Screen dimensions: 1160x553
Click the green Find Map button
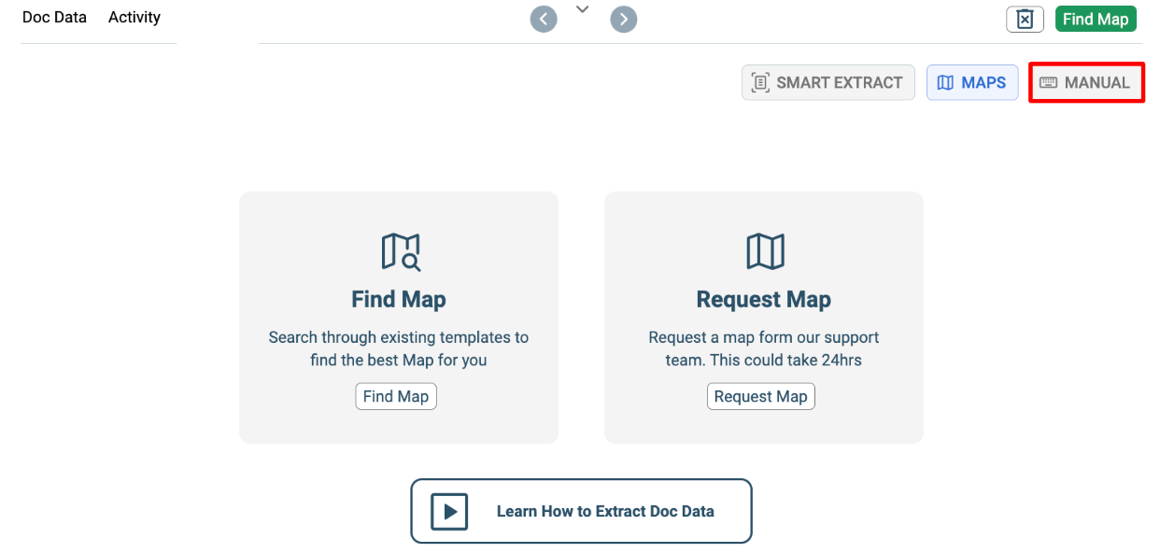pos(1096,19)
